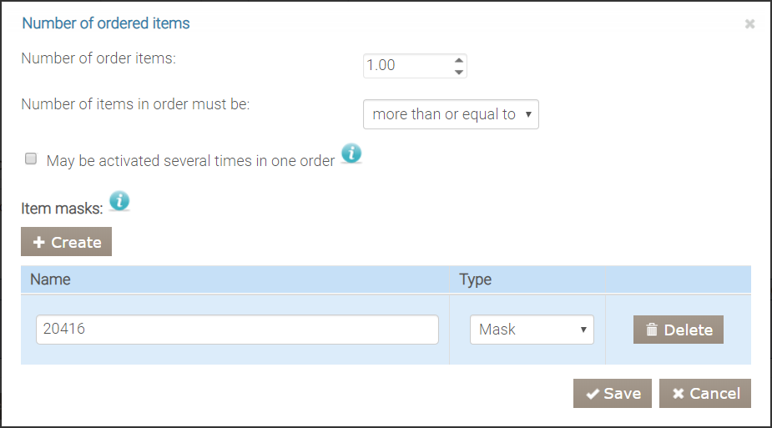The height and width of the screenshot is (428, 772).
Task: Click the Create item mask button
Action: pos(66,242)
